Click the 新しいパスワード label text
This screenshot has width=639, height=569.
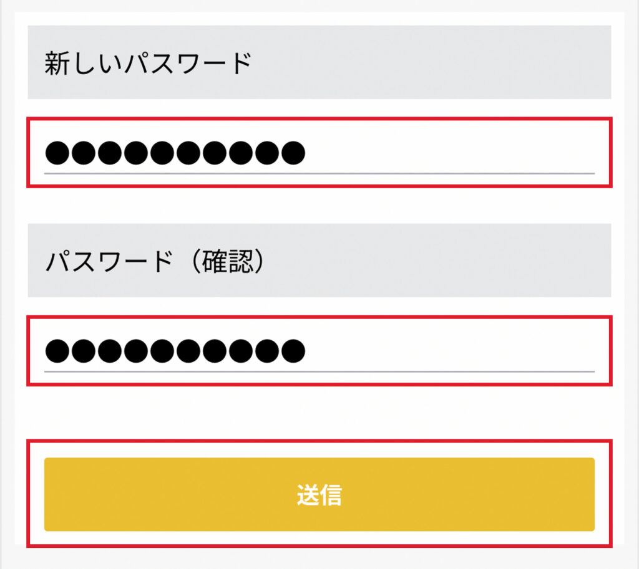coord(148,64)
